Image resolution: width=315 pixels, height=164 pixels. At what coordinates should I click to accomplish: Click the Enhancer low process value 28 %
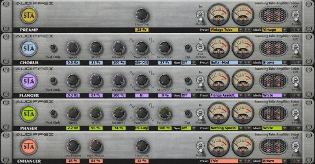[x=73, y=161]
